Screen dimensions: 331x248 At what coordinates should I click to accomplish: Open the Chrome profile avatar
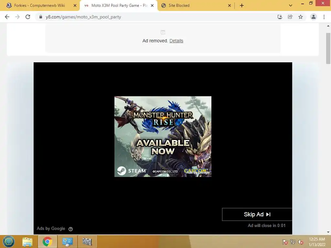pyautogui.click(x=314, y=17)
